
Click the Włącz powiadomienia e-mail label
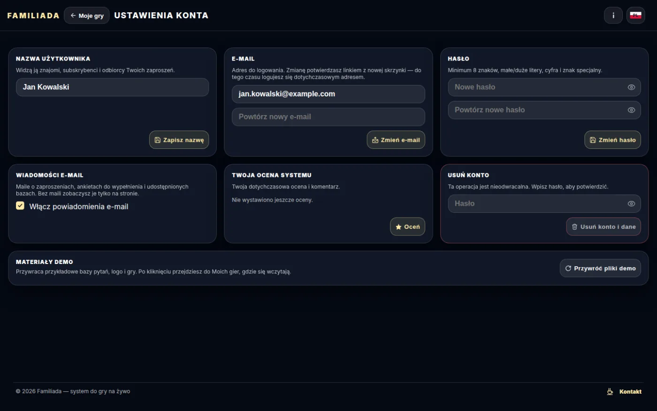click(x=79, y=207)
